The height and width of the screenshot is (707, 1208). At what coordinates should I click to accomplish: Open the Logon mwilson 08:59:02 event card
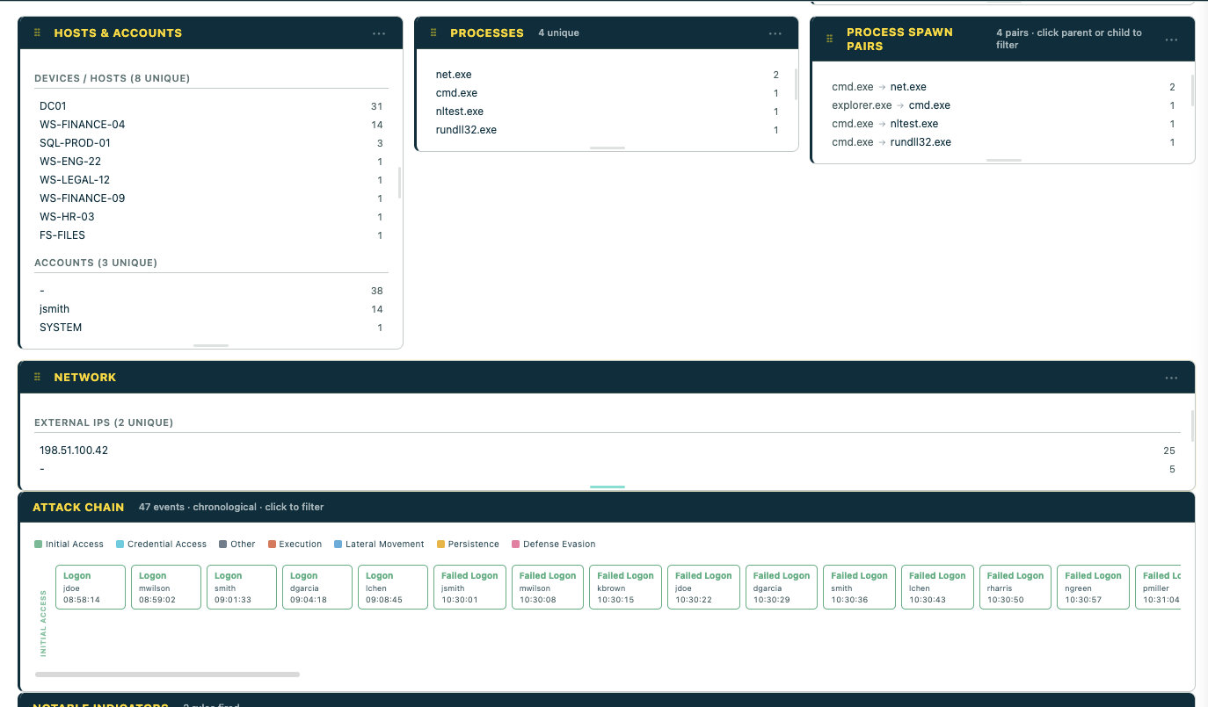pos(166,587)
